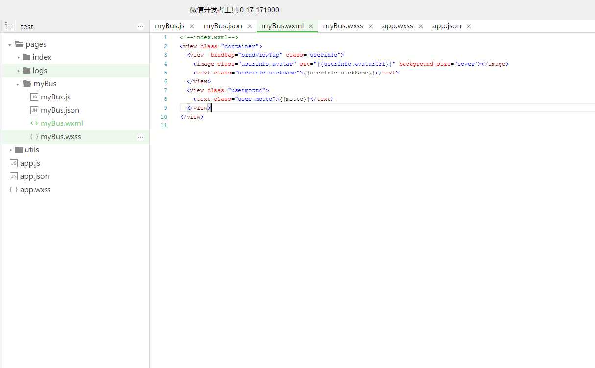Close the app.wxss tab
Image resolution: width=595 pixels, height=368 pixels.
coord(421,26)
